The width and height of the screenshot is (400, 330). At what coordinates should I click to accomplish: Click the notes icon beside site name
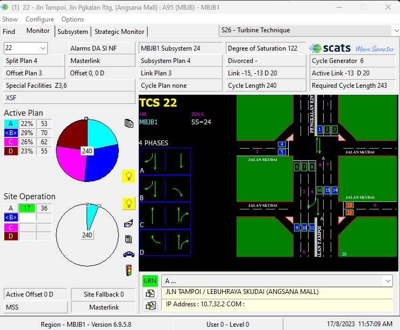(x=150, y=293)
